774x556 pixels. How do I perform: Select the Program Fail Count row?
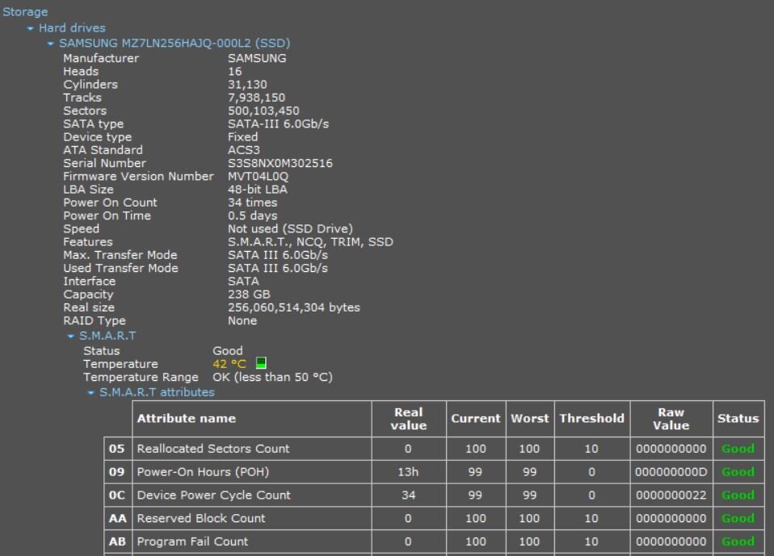point(435,541)
